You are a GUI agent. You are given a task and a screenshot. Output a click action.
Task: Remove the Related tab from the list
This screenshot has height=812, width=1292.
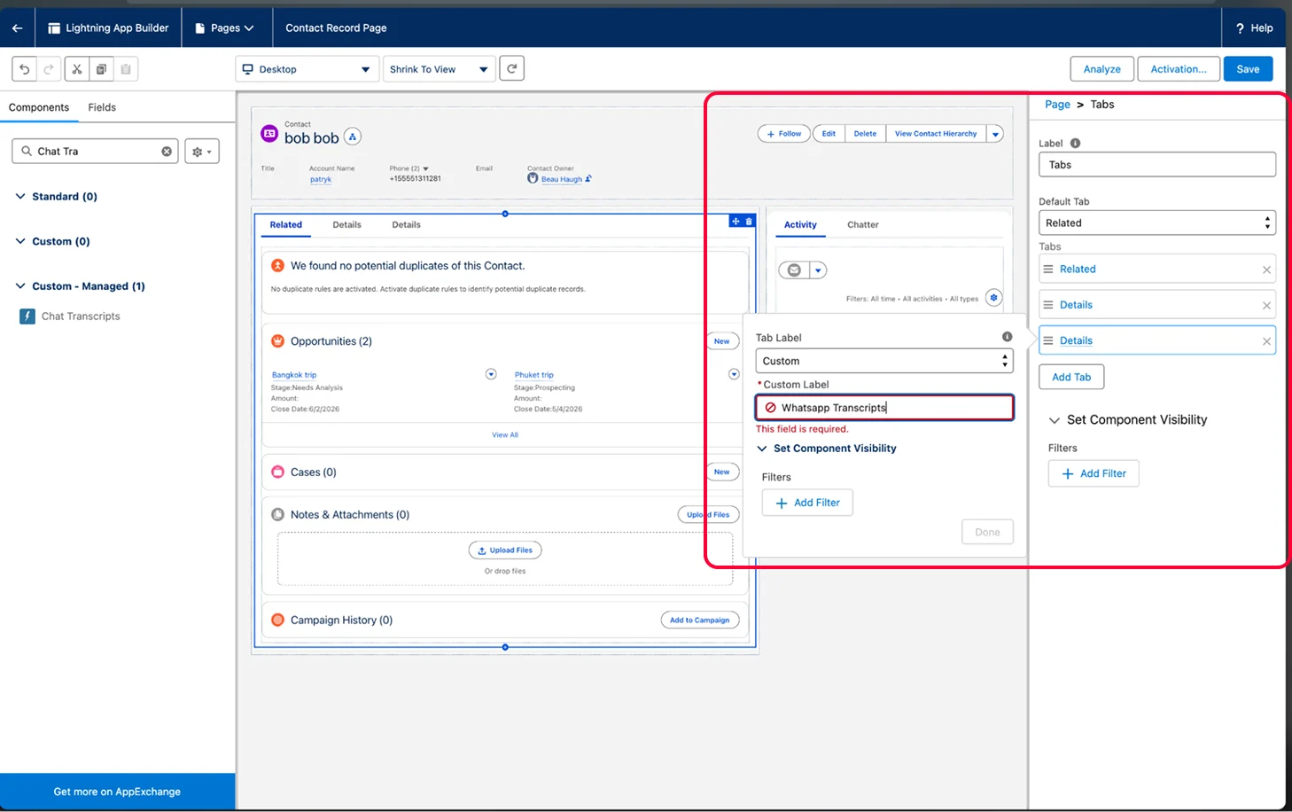coord(1266,269)
